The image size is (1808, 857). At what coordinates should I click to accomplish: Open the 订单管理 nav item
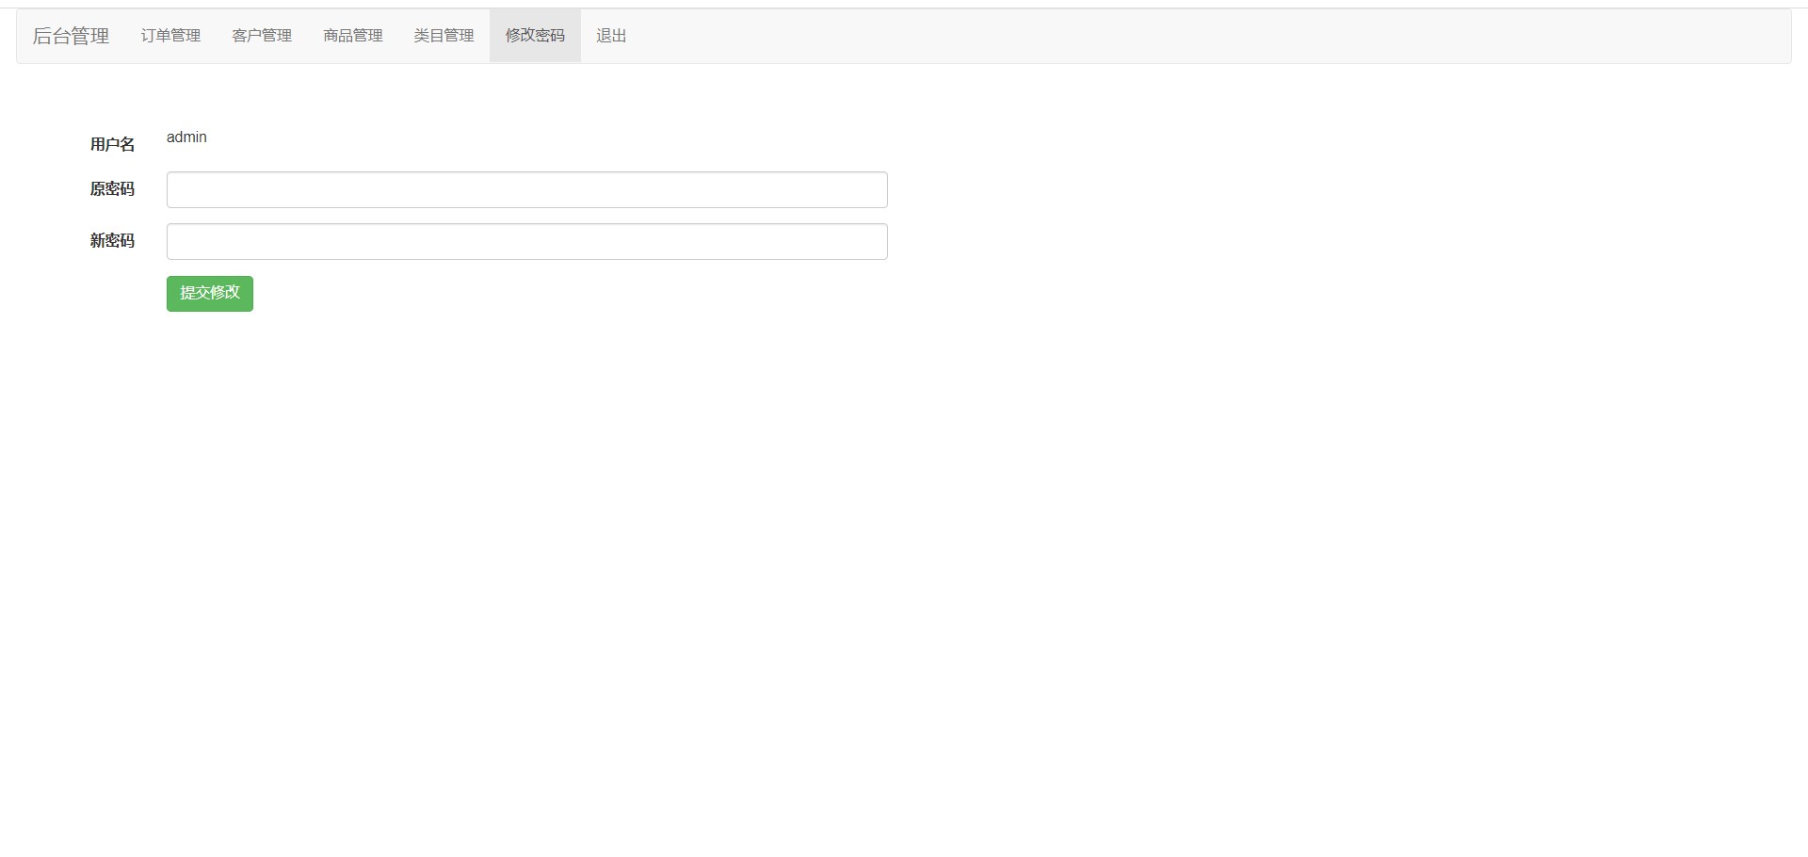[170, 36]
